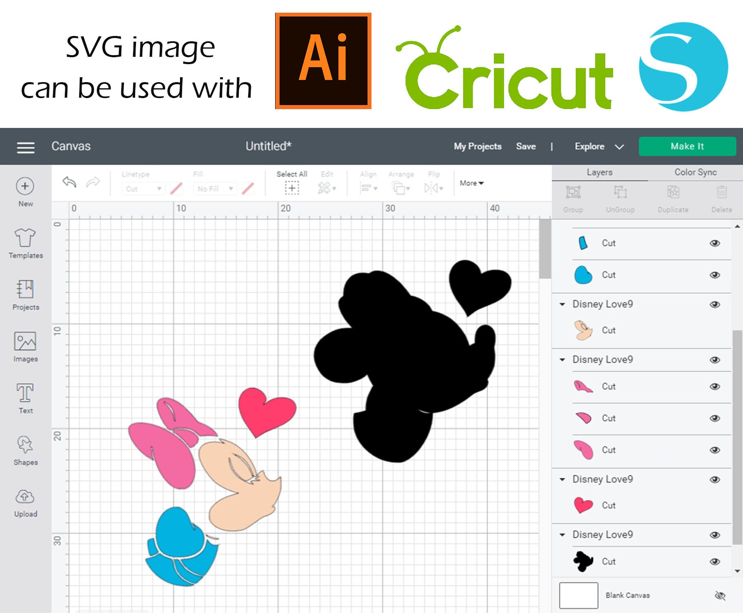Collapse the last Disney Love9 silhouette group
Screen dimensions: 743x613
click(562, 535)
